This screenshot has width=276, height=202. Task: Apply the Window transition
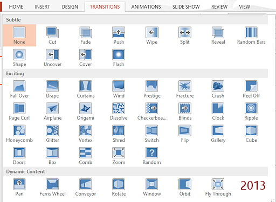point(152,187)
